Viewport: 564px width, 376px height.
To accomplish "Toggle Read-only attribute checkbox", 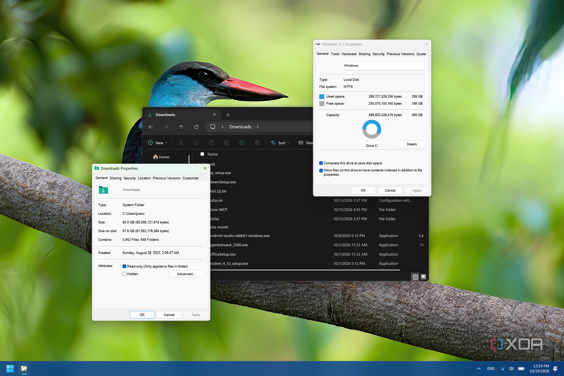I will tap(124, 266).
